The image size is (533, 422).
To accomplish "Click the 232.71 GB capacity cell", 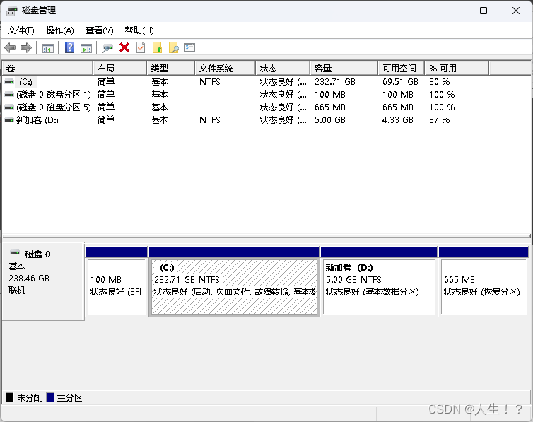I will point(335,82).
